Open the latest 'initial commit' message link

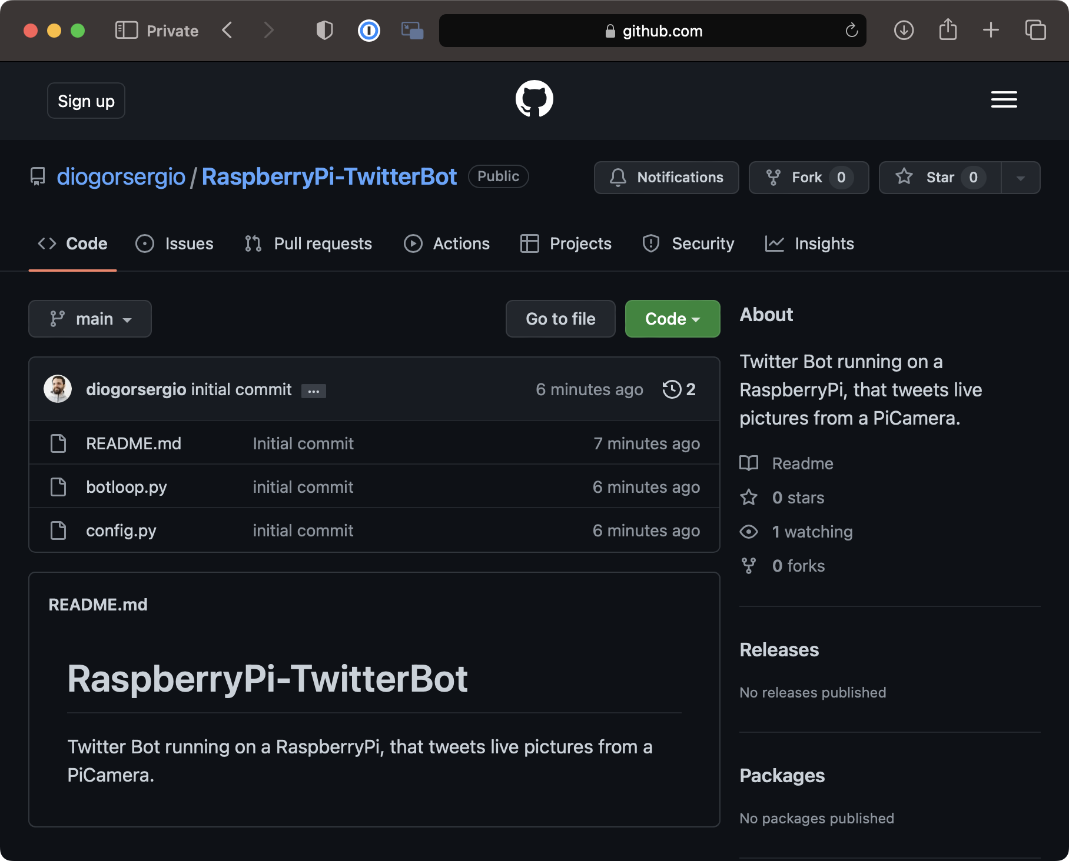[241, 389]
